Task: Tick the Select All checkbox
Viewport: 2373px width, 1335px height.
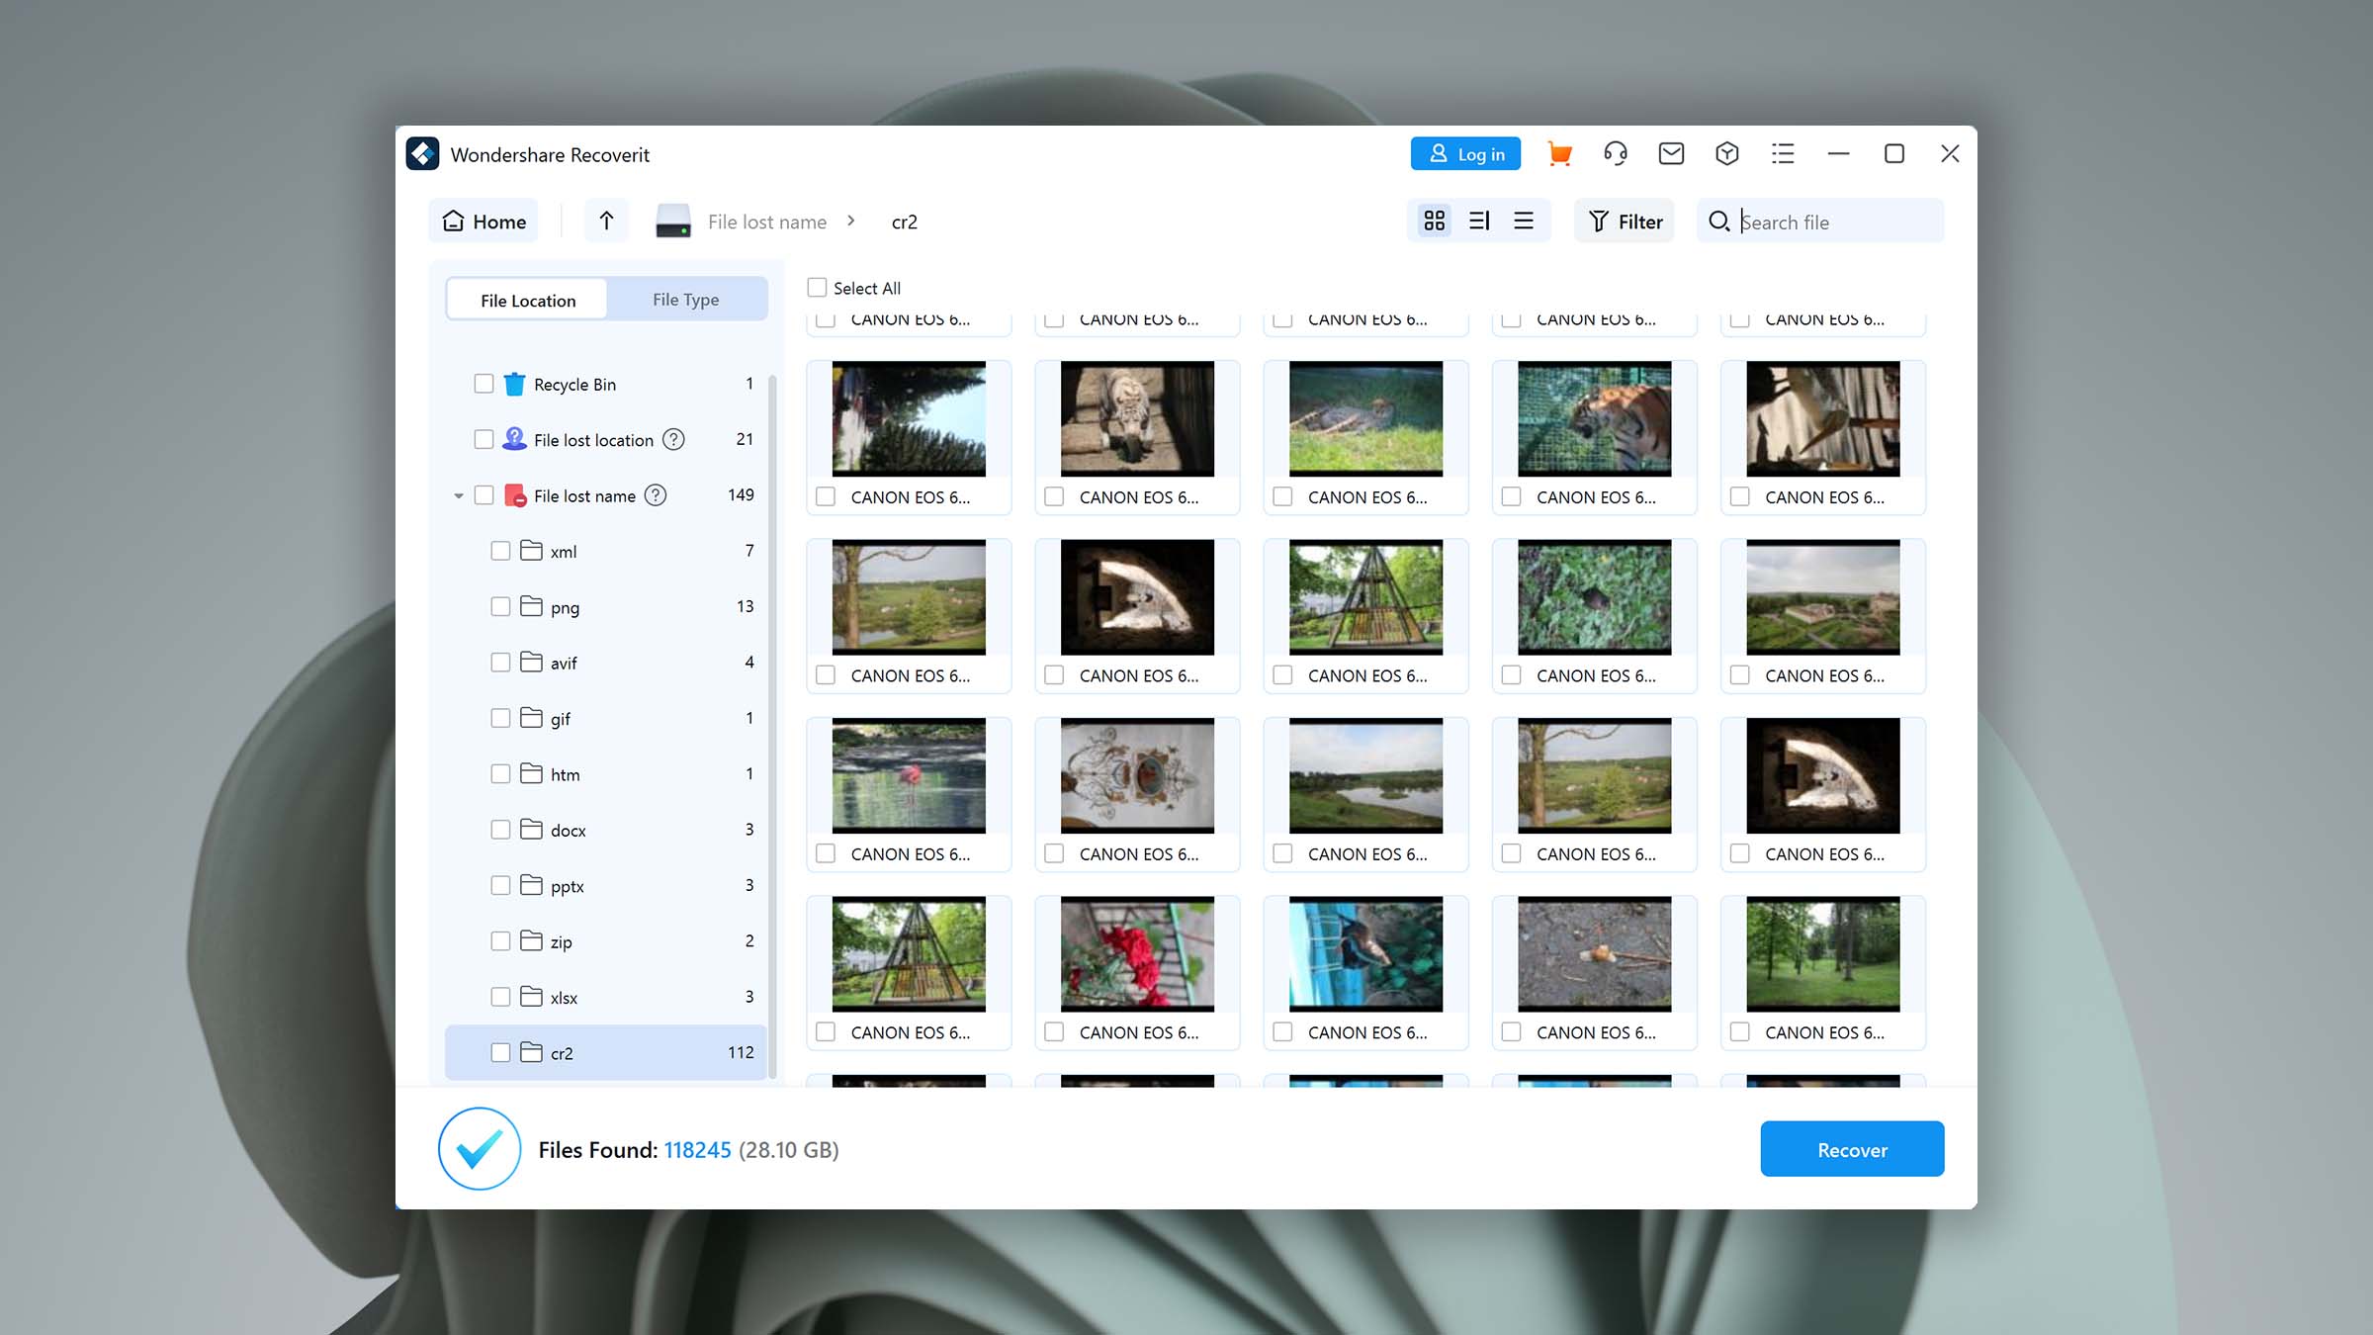Action: 817,287
